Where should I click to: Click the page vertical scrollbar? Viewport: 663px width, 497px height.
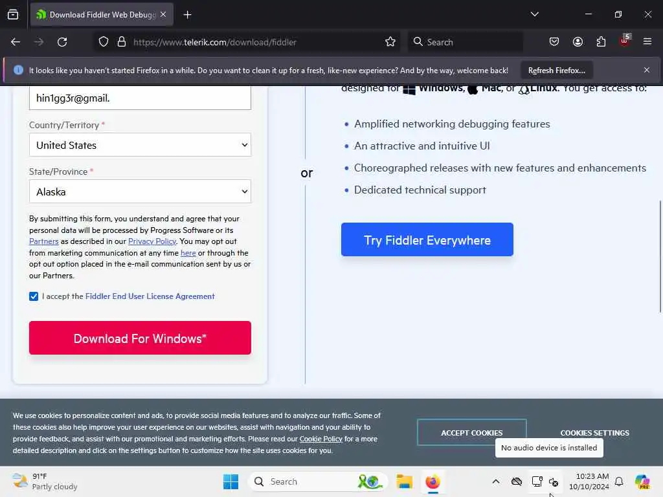tap(660, 256)
